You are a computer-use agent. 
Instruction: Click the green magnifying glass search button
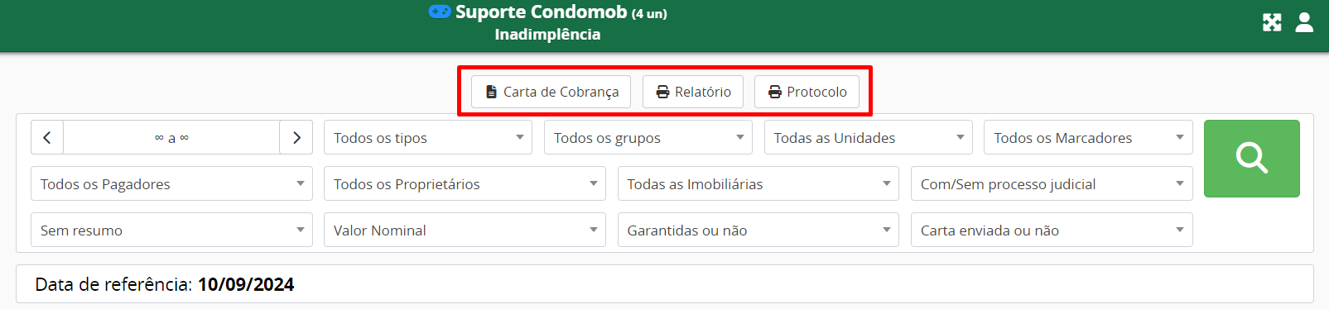click(1251, 159)
